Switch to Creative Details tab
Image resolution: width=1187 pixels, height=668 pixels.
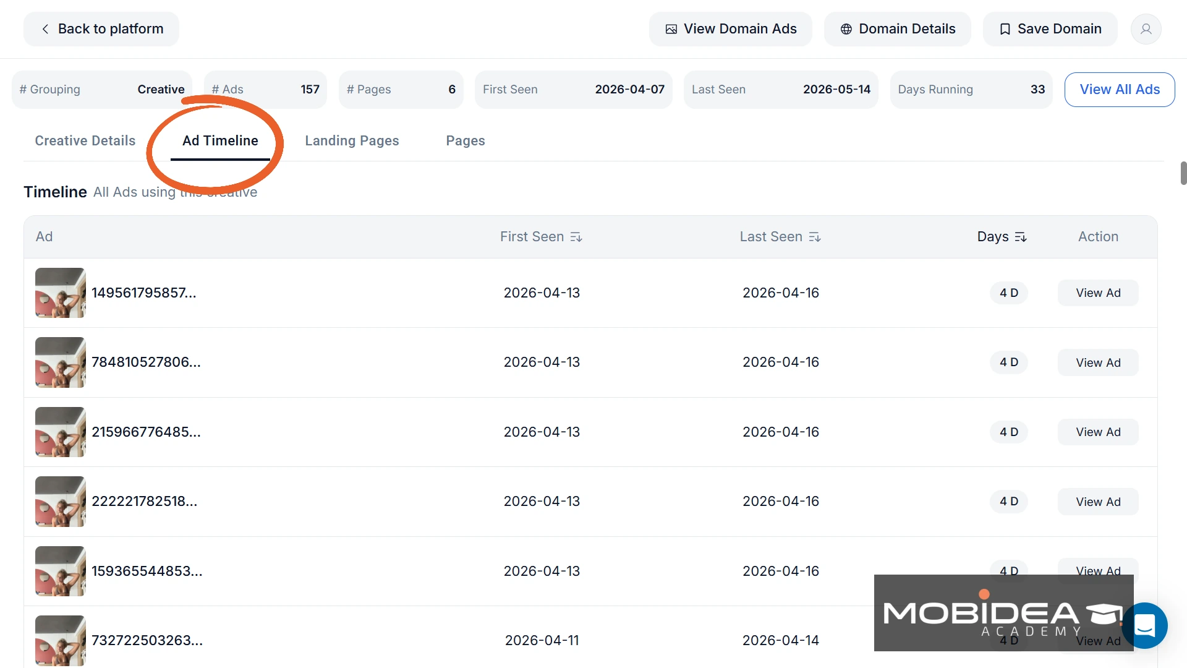coord(85,141)
